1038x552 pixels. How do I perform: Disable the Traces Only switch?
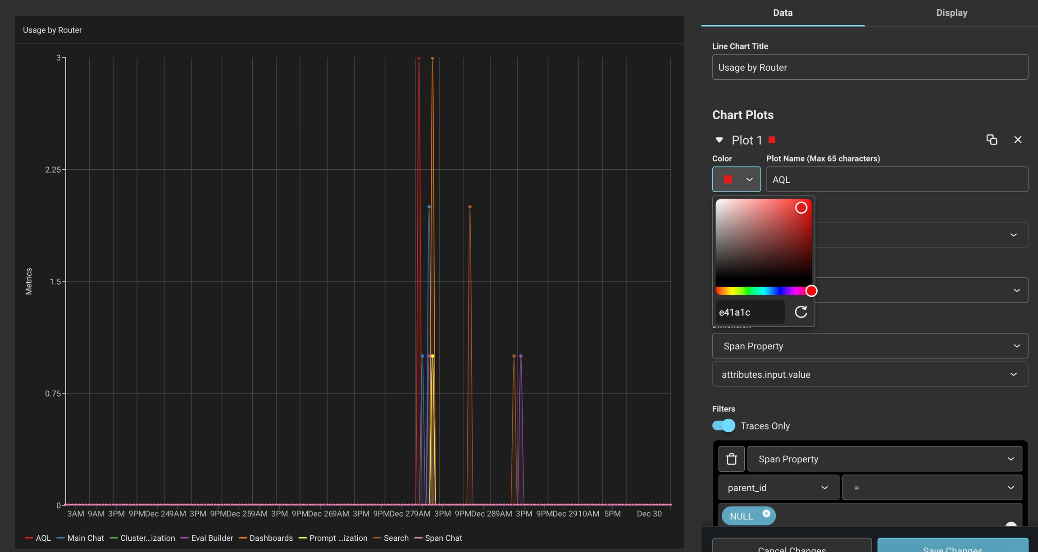(724, 425)
